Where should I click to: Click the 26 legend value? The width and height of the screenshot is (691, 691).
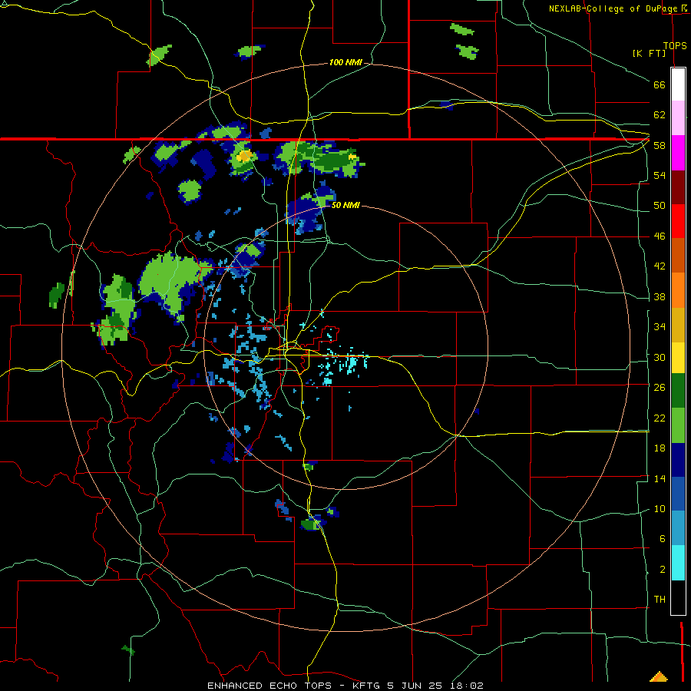pyautogui.click(x=660, y=388)
